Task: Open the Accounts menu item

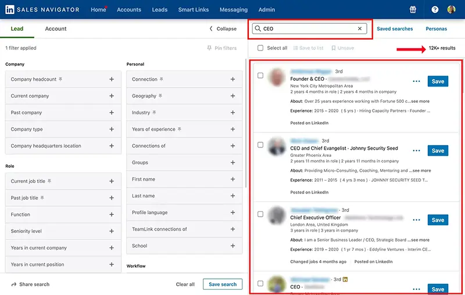Action: pos(129,9)
